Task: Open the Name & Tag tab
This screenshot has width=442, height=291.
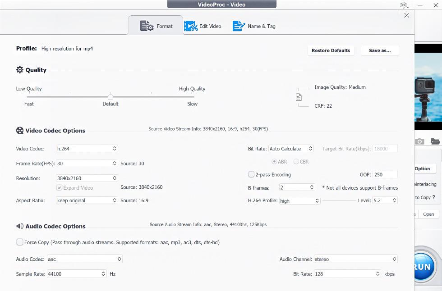Action: [x=254, y=26]
